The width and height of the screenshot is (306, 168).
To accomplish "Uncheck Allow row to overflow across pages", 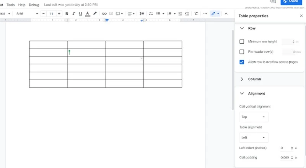I will pyautogui.click(x=242, y=62).
